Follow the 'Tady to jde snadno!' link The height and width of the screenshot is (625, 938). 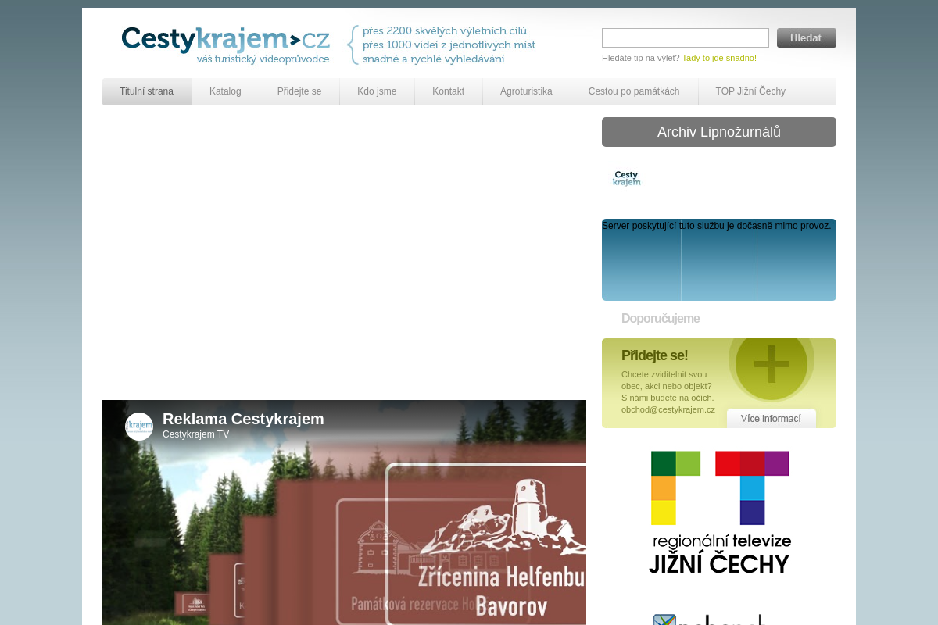(x=719, y=58)
